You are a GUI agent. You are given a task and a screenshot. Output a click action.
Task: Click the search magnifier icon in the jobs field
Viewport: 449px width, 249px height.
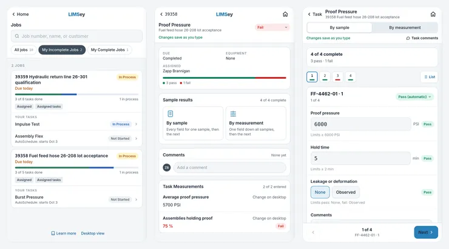click(17, 36)
